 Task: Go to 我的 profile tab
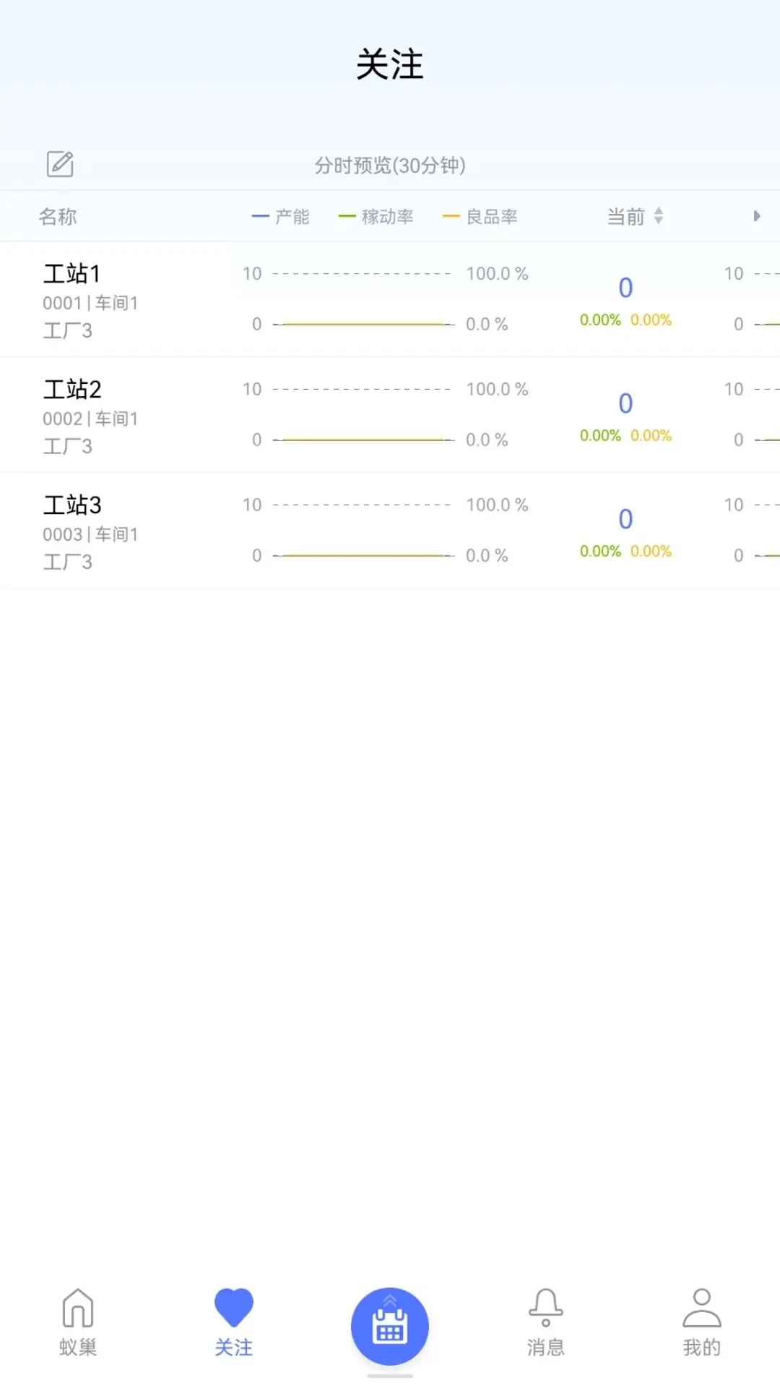701,1321
